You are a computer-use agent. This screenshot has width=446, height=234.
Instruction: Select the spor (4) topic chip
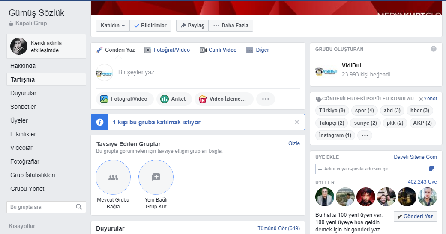point(364,111)
